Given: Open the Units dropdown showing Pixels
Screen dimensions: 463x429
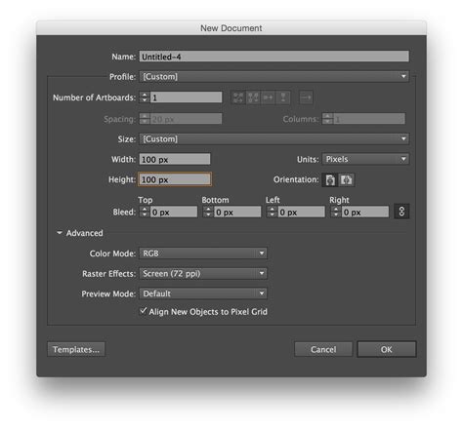Looking at the screenshot, I should (x=365, y=159).
